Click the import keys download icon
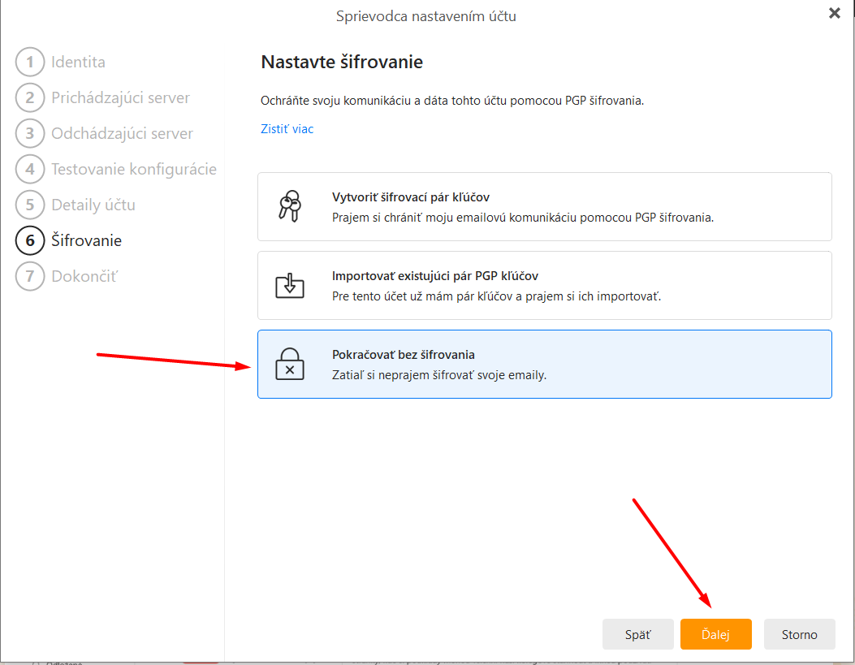Screen dimensions: 855x665 (x=290, y=286)
